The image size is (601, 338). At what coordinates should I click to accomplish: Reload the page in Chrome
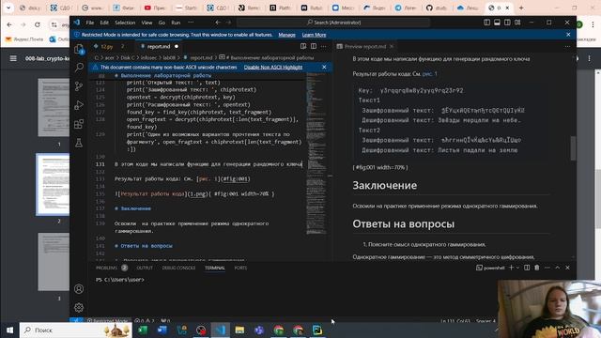pos(38,24)
